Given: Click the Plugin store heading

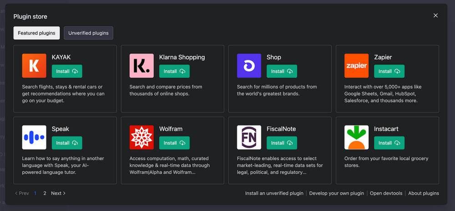Looking at the screenshot, I should (30, 17).
